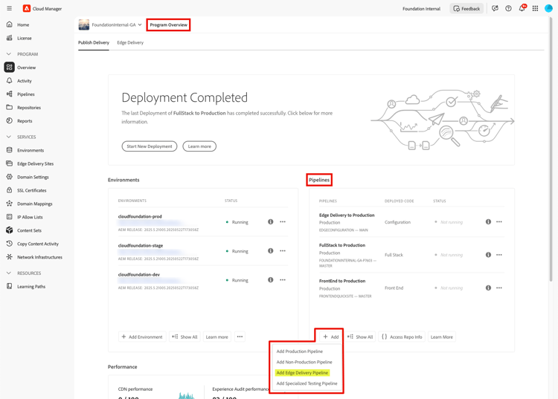Screen dimensions: 558x399
Task: Open the notifications bell icon
Action: [522, 8]
